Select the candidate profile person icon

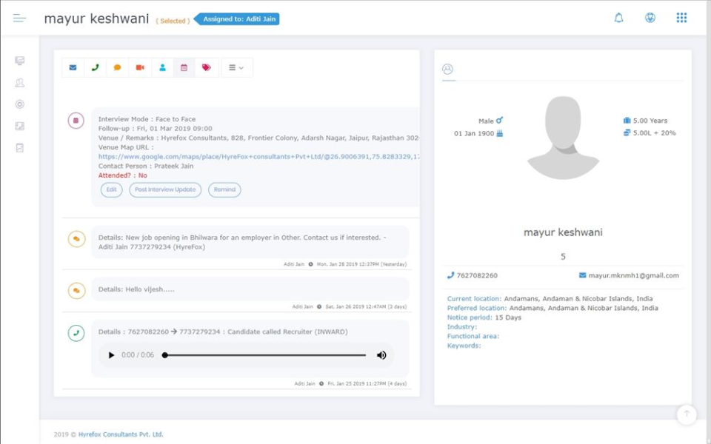point(162,67)
